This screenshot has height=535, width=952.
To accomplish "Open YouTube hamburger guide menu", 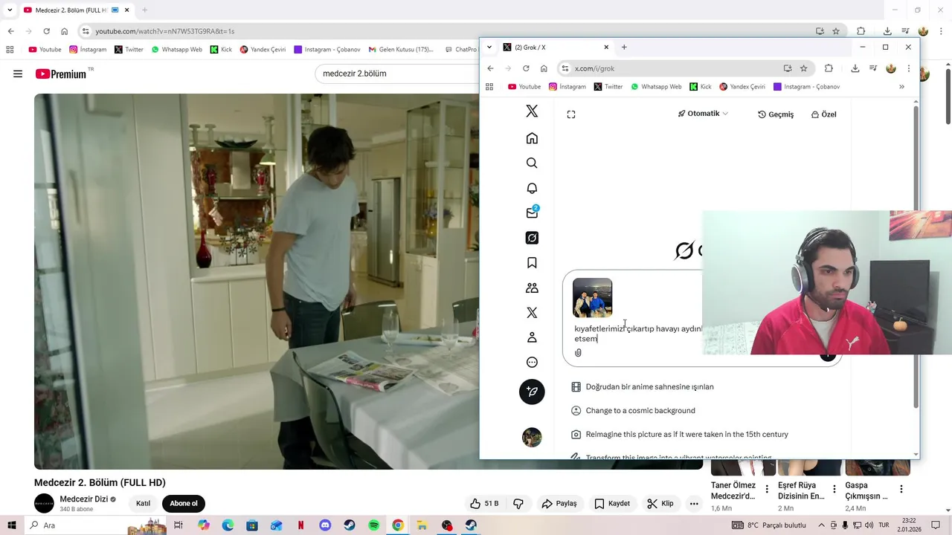I will (18, 74).
